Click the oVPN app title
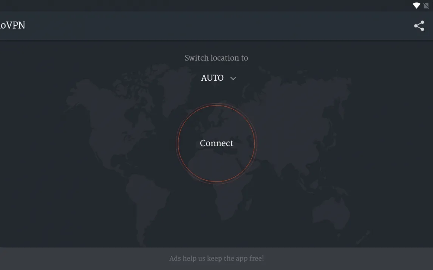Viewport: 433px width, 270px height. 12,25
